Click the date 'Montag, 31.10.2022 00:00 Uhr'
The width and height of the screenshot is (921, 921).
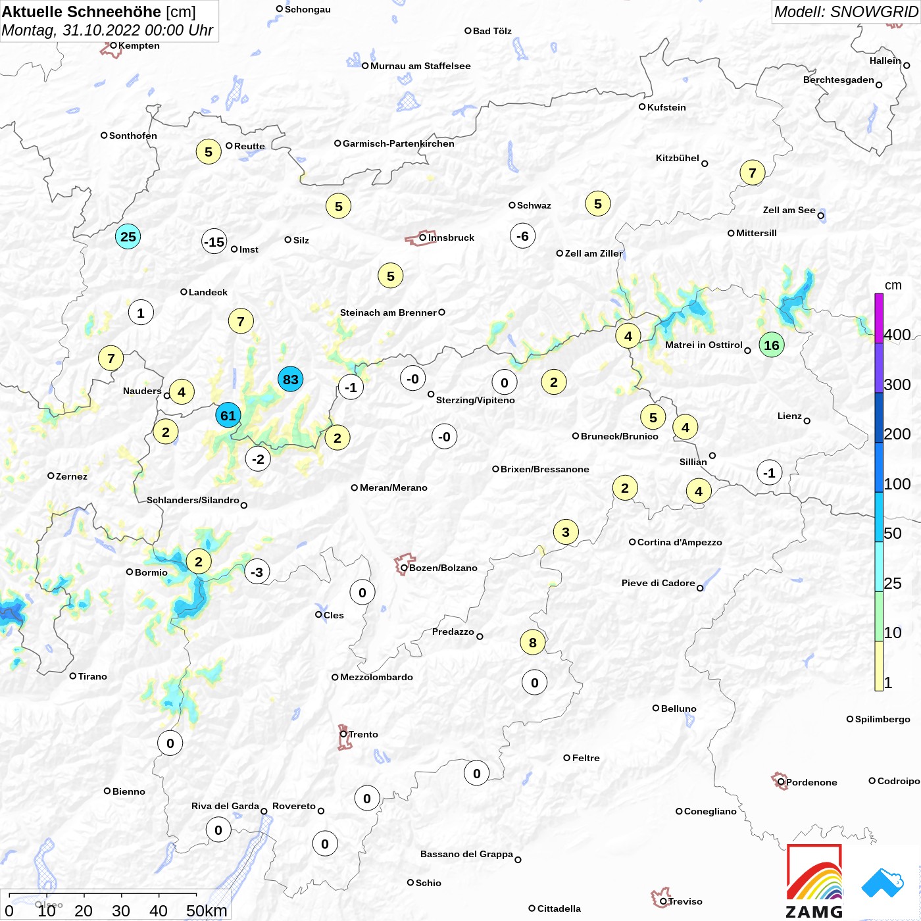pos(107,30)
